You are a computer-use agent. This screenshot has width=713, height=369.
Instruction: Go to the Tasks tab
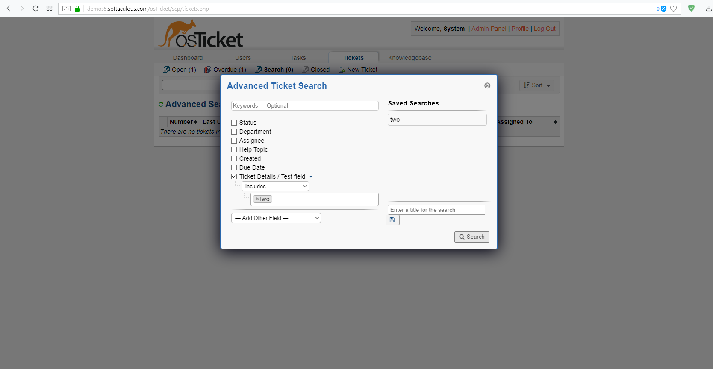[298, 58]
